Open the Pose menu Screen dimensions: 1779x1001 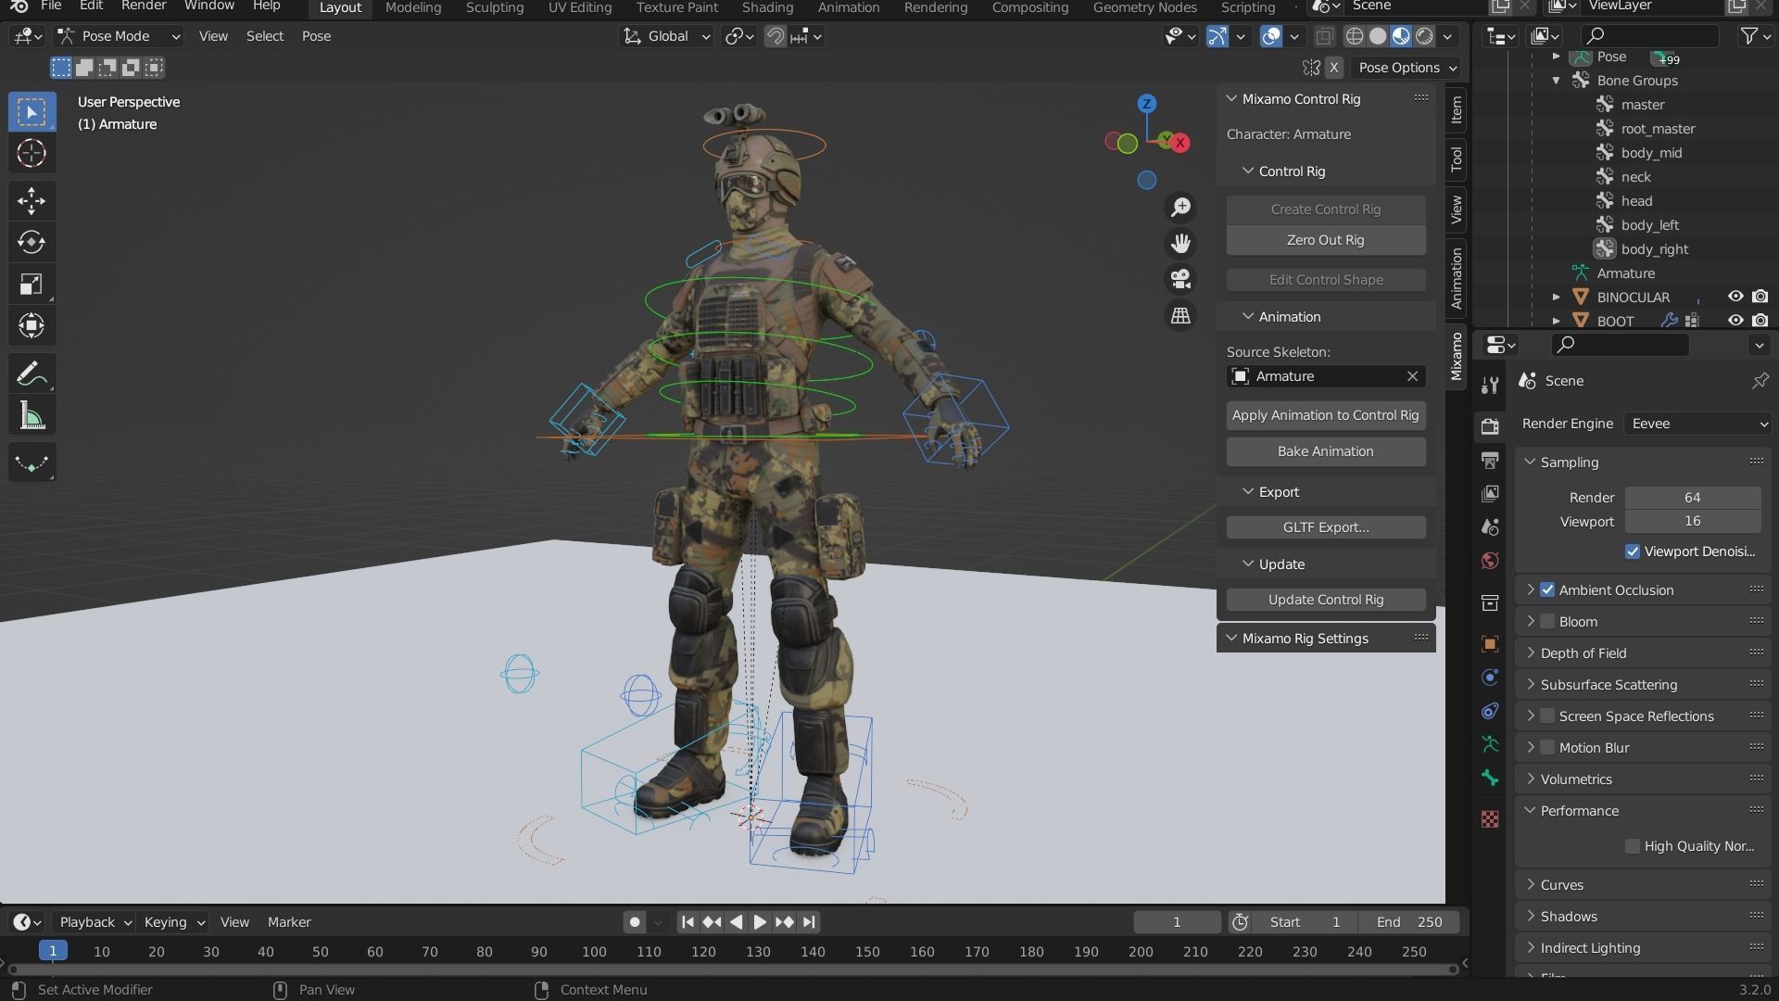316,36
